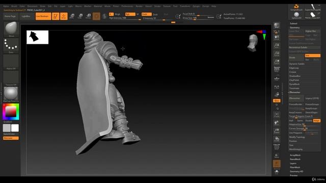This screenshot has height=183, width=326.
Task: Open the Texture Off selector
Action: click(x=11, y=78)
